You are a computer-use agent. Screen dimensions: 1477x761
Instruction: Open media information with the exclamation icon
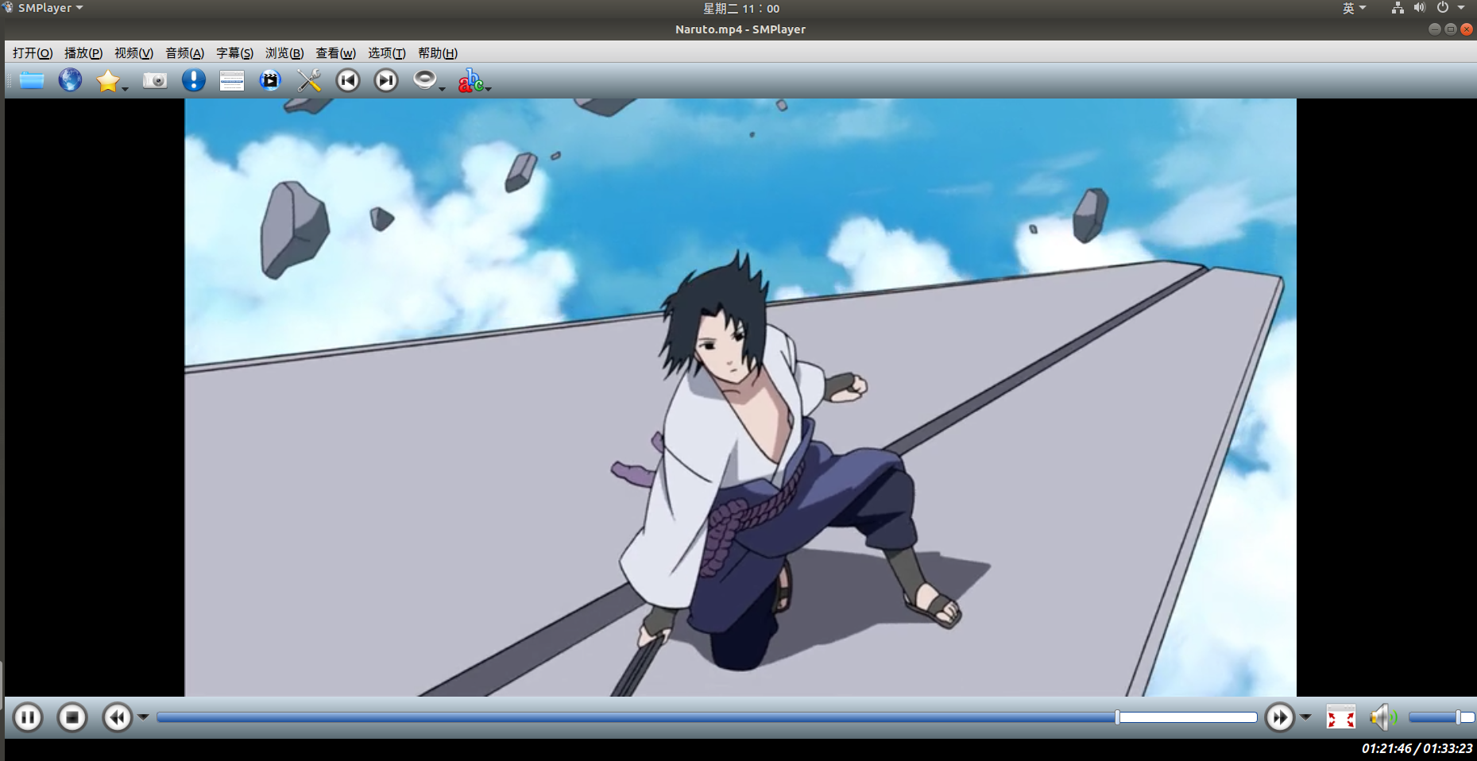[193, 80]
